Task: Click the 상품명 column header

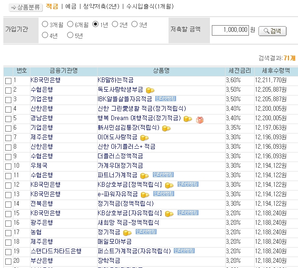Action: (x=161, y=71)
